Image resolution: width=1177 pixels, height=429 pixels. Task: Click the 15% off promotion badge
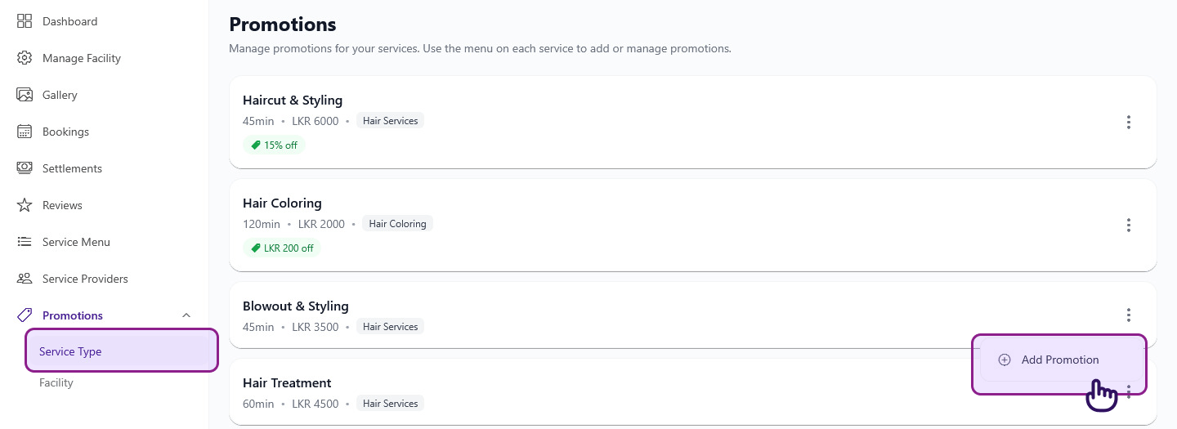[274, 145]
